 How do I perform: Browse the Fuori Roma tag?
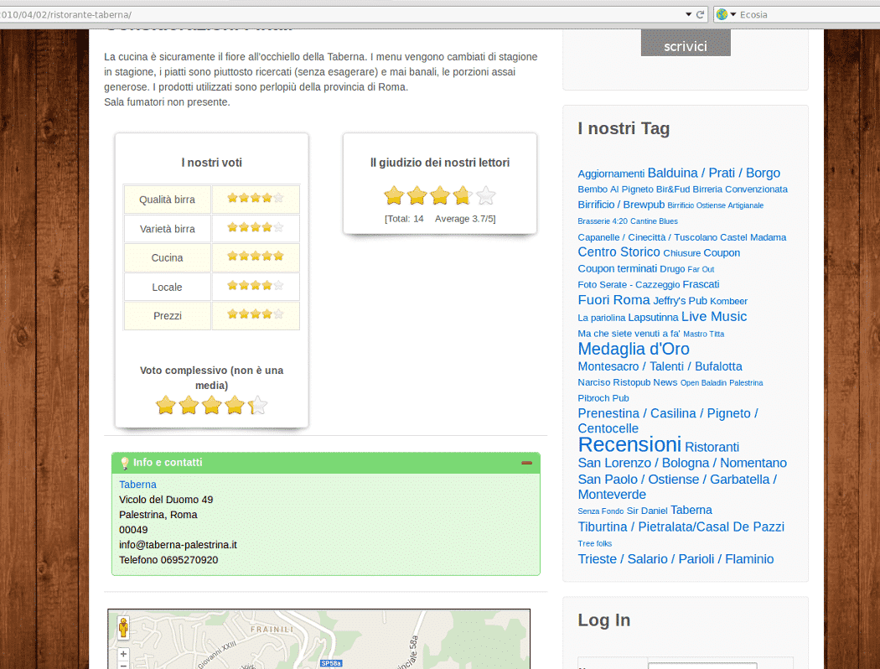(x=613, y=299)
